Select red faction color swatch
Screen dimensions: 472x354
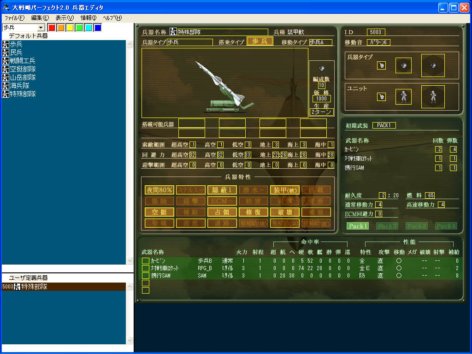[52, 28]
